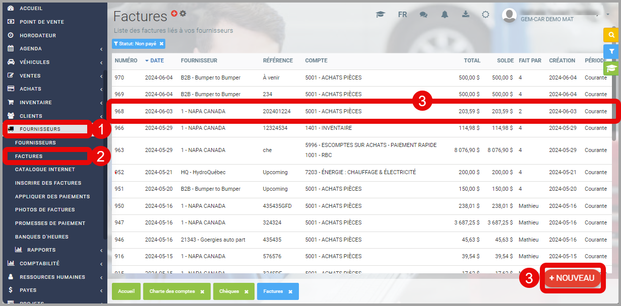The width and height of the screenshot is (621, 306).
Task: Sort the table by the Date column
Action: [x=157, y=60]
